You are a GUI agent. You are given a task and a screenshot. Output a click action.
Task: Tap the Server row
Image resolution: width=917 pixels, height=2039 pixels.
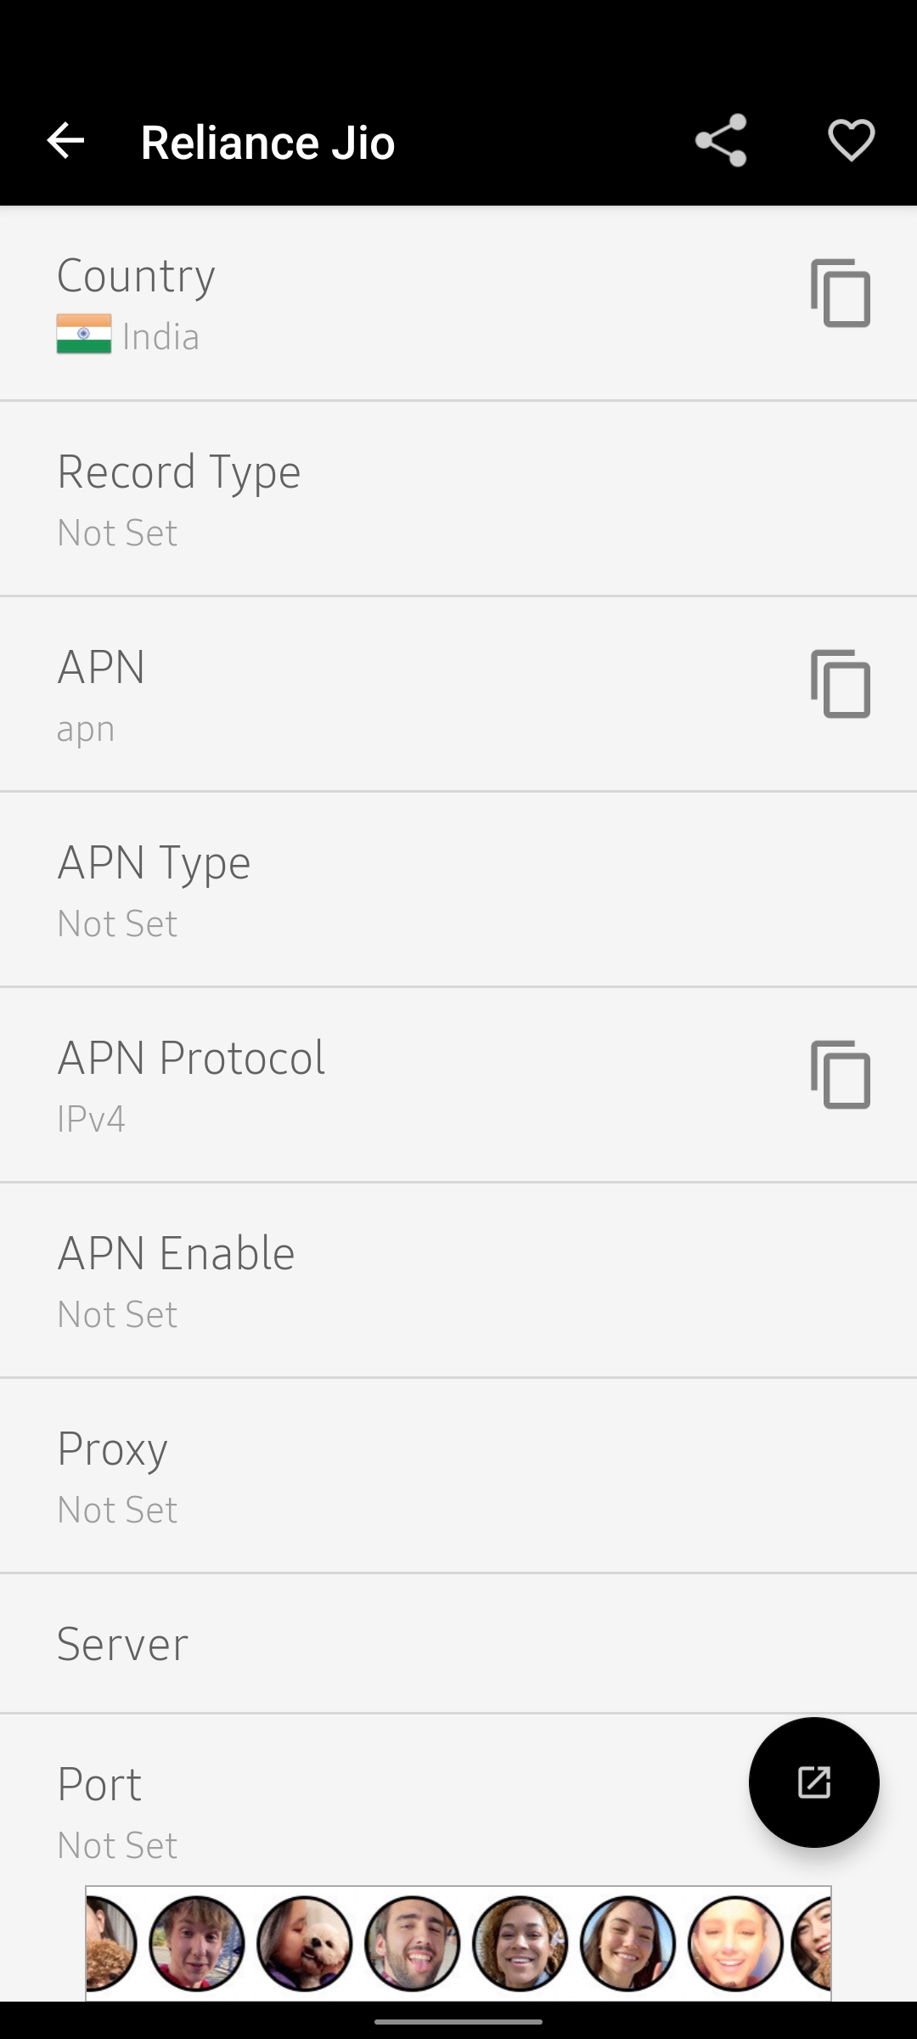pos(458,1644)
